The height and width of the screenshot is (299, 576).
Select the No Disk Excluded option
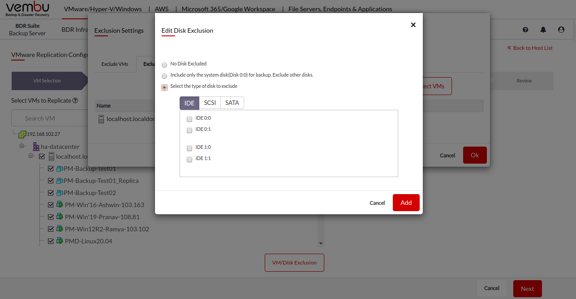click(164, 65)
